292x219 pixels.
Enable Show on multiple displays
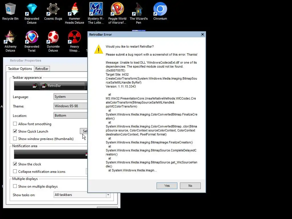click(x=15, y=186)
